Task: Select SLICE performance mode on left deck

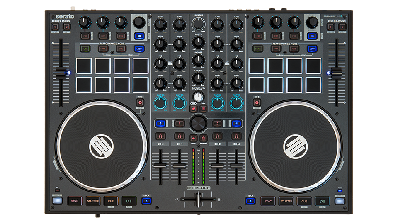Action: 85,49
